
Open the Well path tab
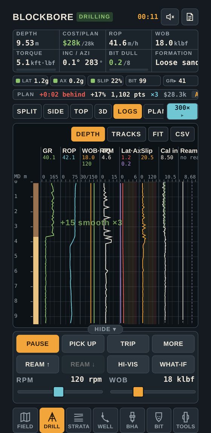pyautogui.click(x=105, y=420)
